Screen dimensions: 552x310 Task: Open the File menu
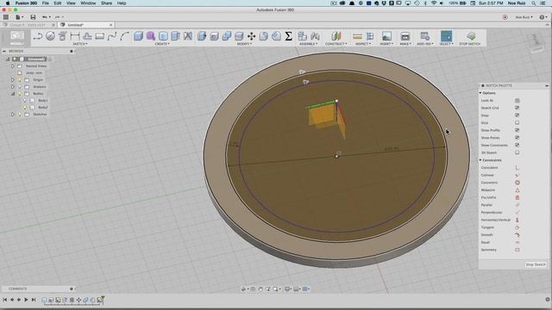coord(46,3)
